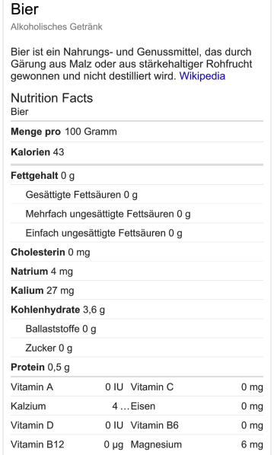274x455 pixels.
Task: Click the Magnesium 6 mg value
Action: [252, 444]
